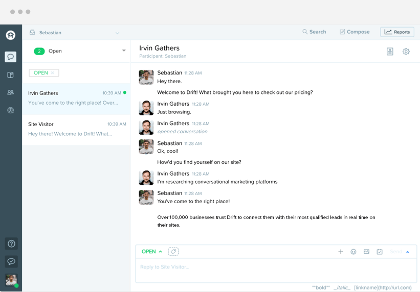This screenshot has width=420, height=292.
Task: Click 'How'd you find yourself on our site?' message
Action: (x=199, y=162)
